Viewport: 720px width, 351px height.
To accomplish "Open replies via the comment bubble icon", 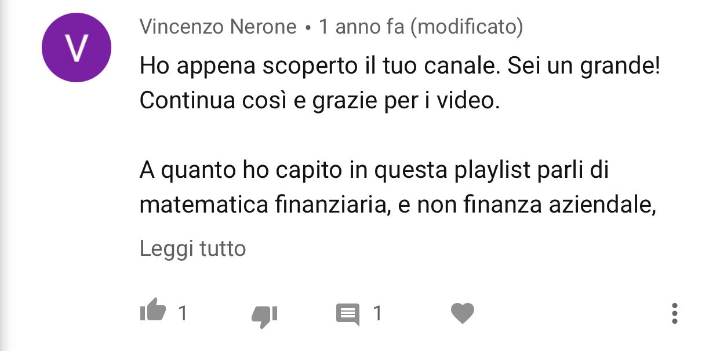I will coord(348,315).
